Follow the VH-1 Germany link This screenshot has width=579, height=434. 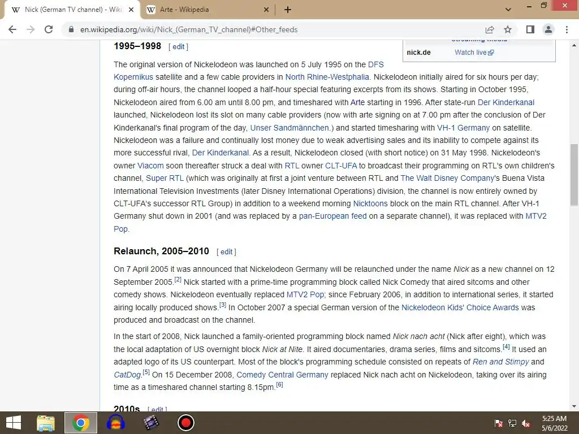coord(463,128)
